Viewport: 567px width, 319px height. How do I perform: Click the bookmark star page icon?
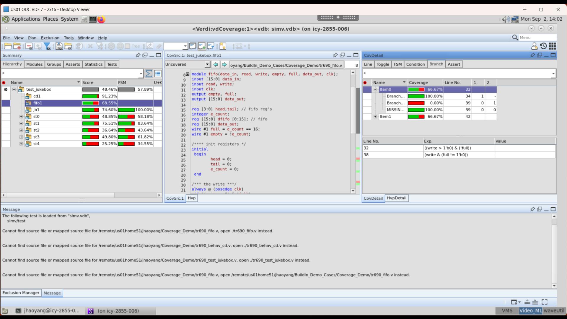(223, 46)
